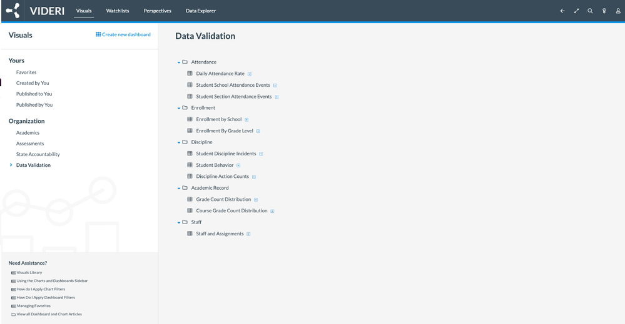Open Daily Attendance Rate report
625x324 pixels.
(x=220, y=74)
